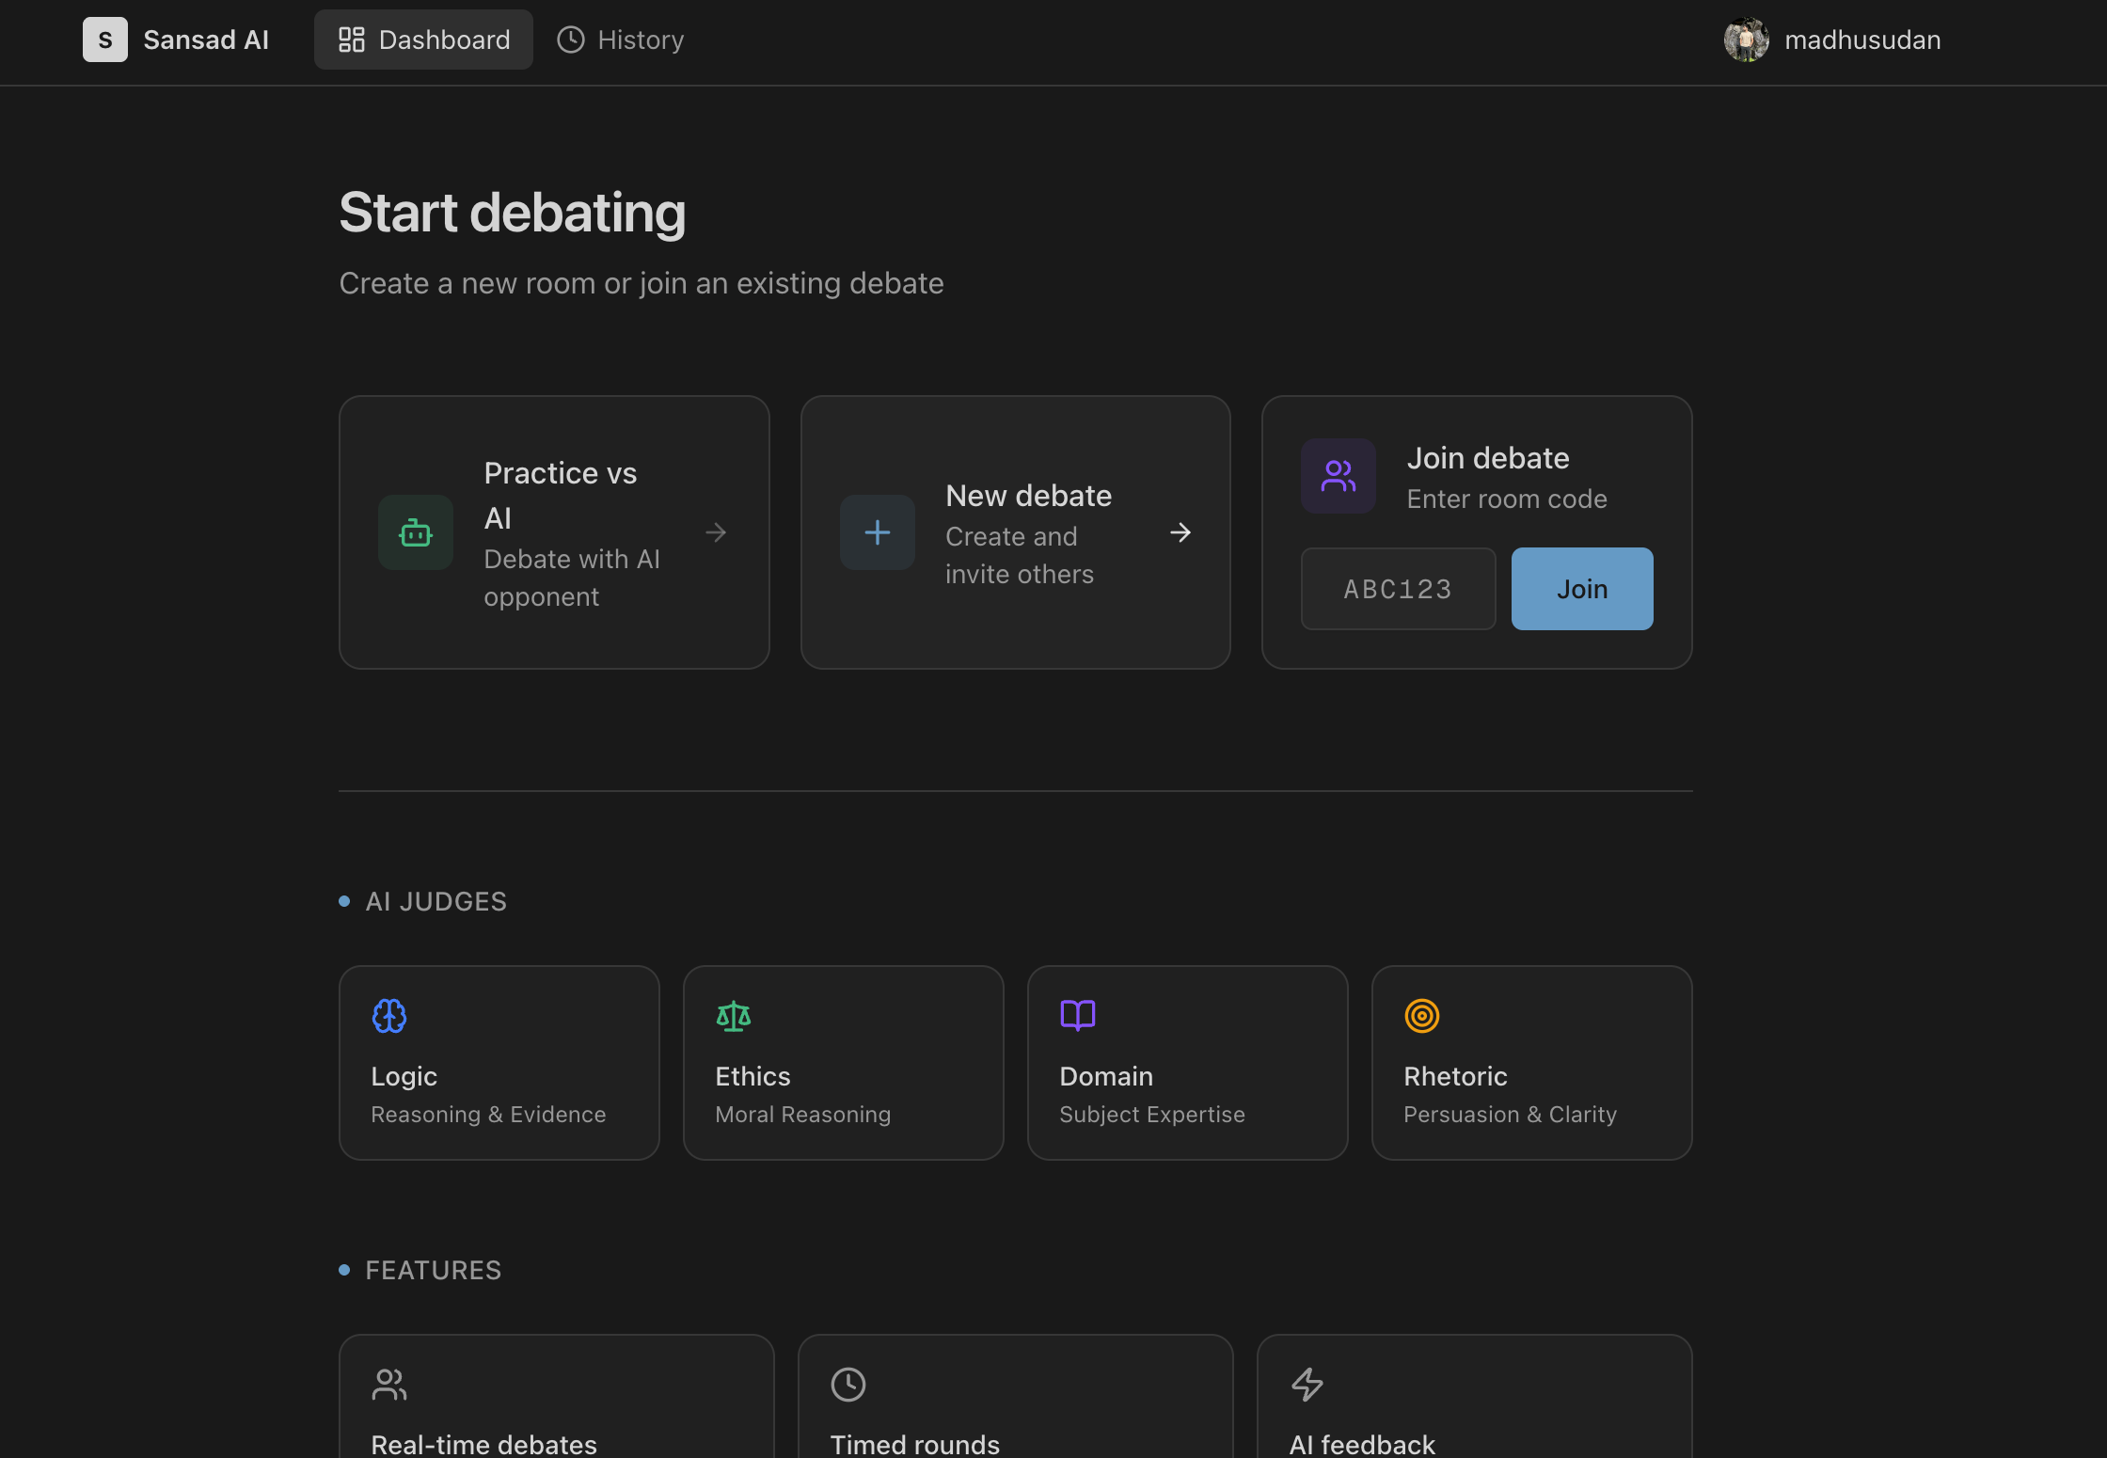Click the arrow on New debate card
This screenshot has width=2107, height=1458.
[1180, 532]
